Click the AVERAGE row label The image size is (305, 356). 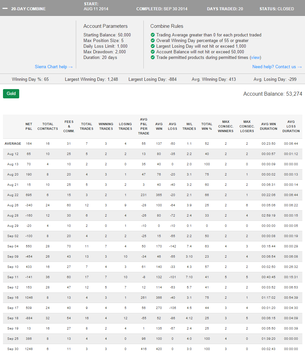(x=13, y=144)
